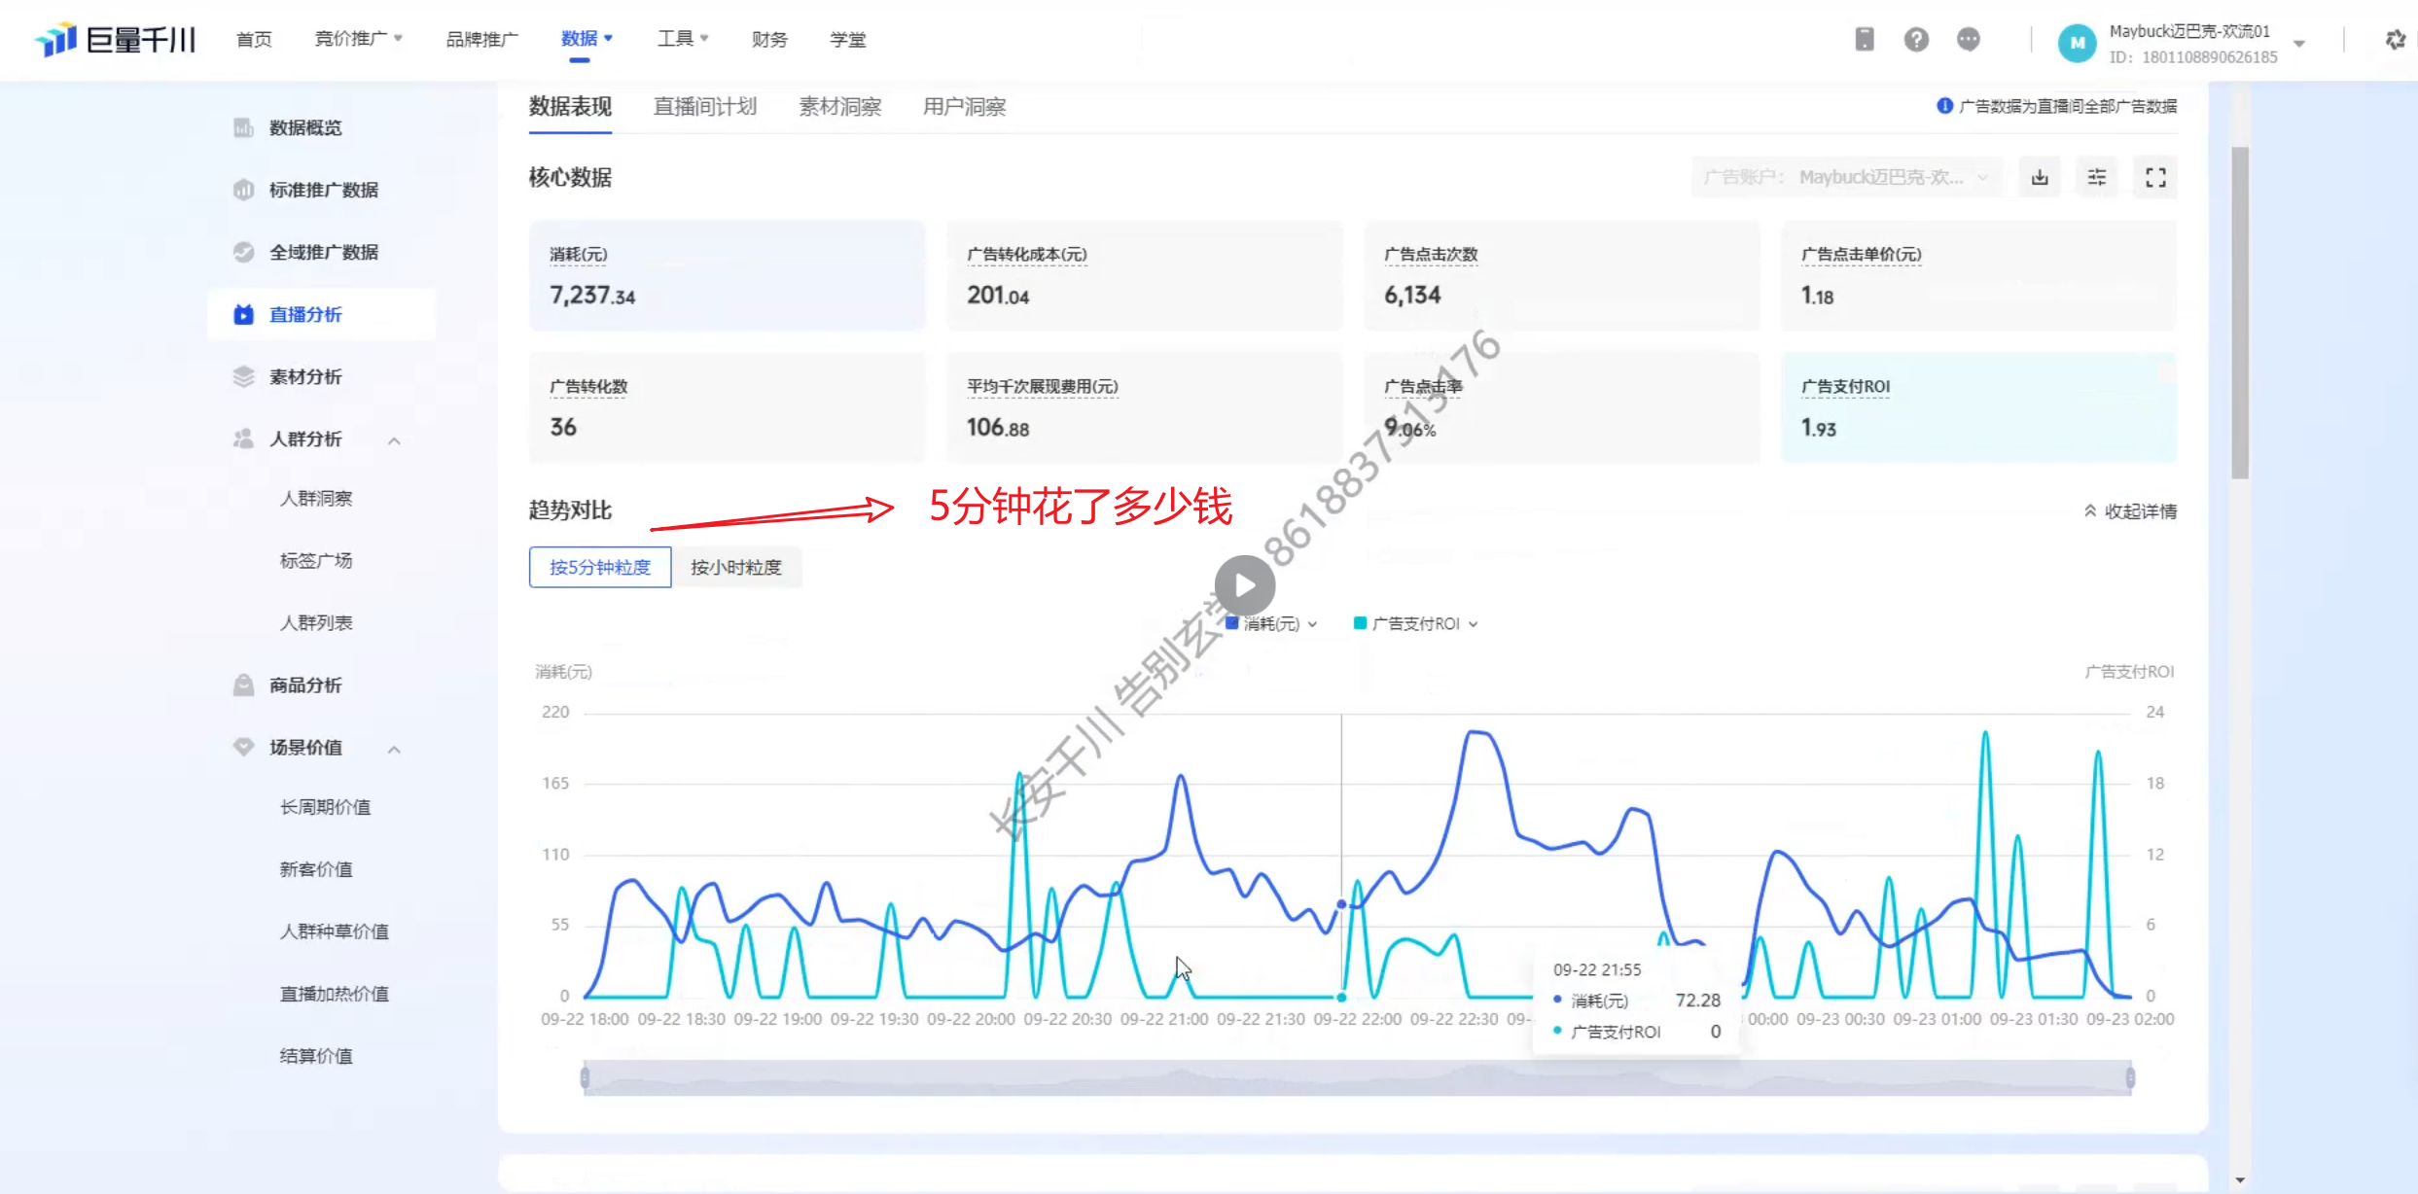Screen dimensions: 2418x1194
Task: Open the column settings filter icon
Action: point(2097,177)
